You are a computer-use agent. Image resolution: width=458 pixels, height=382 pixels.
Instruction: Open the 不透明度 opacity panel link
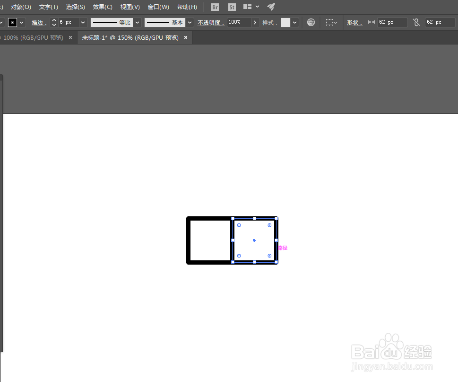click(211, 23)
